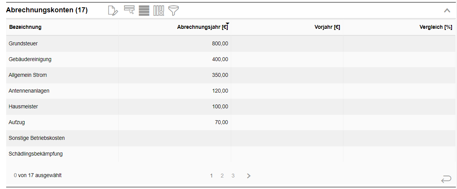The width and height of the screenshot is (457, 189).
Task: Toggle the row density lines icon
Action: [x=144, y=10]
